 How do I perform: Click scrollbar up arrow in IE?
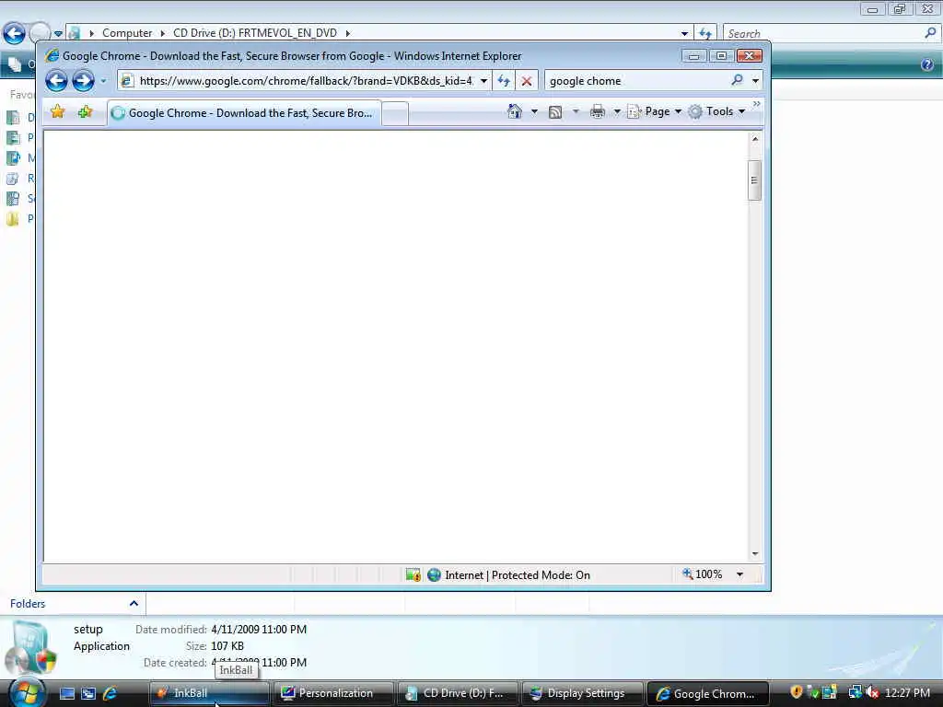(x=755, y=139)
